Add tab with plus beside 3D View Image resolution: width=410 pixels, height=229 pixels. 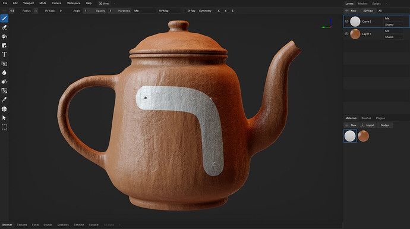(114, 4)
